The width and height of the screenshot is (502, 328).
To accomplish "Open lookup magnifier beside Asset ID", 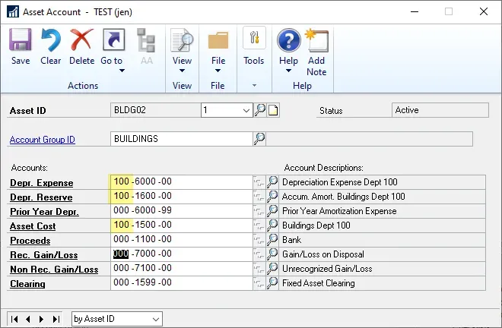I will click(260, 110).
